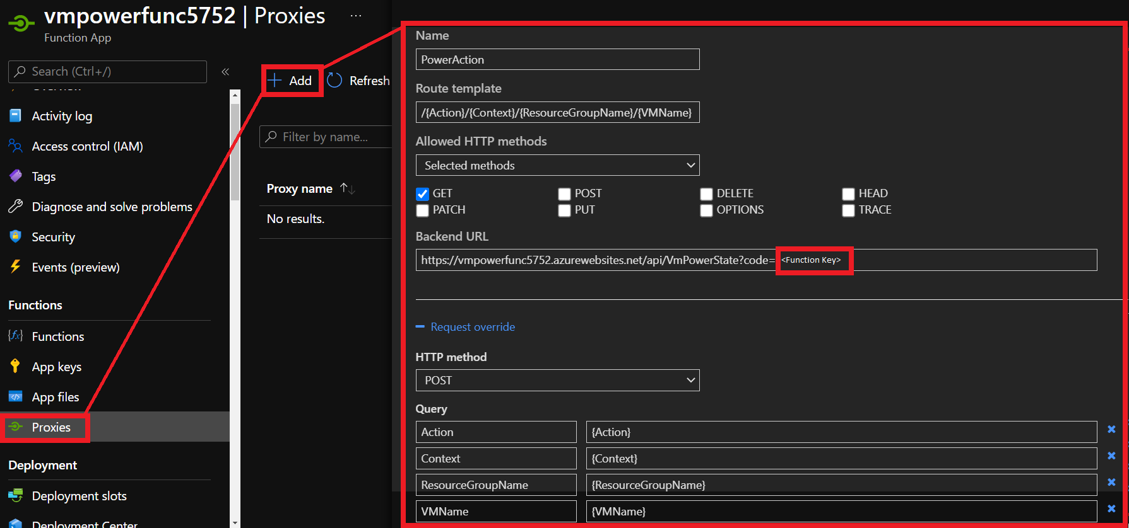
Task: Enable the HEAD method checkbox
Action: click(848, 194)
